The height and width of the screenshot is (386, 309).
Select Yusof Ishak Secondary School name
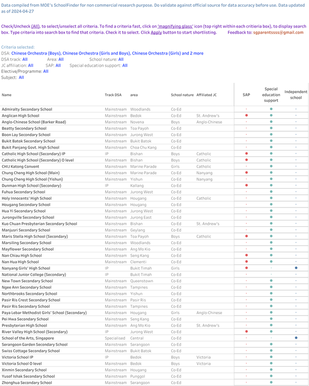[28, 376]
